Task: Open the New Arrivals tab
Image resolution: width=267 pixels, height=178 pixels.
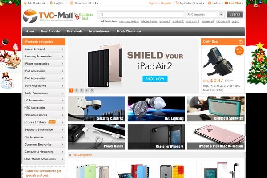Action: tap(50, 31)
